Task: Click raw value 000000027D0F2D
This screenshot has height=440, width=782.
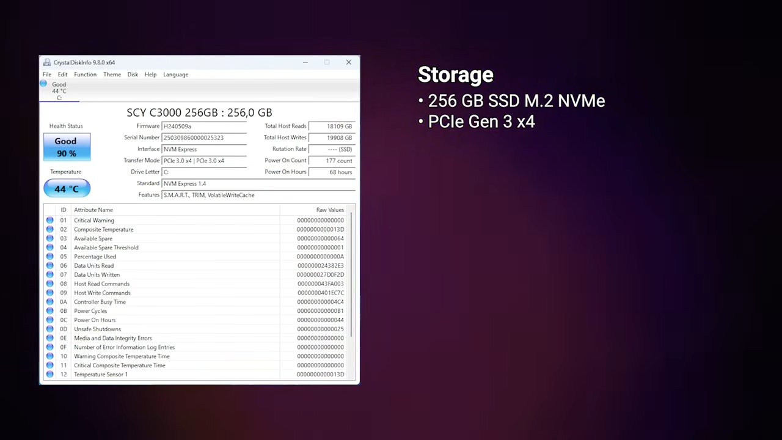Action: pyautogui.click(x=321, y=274)
